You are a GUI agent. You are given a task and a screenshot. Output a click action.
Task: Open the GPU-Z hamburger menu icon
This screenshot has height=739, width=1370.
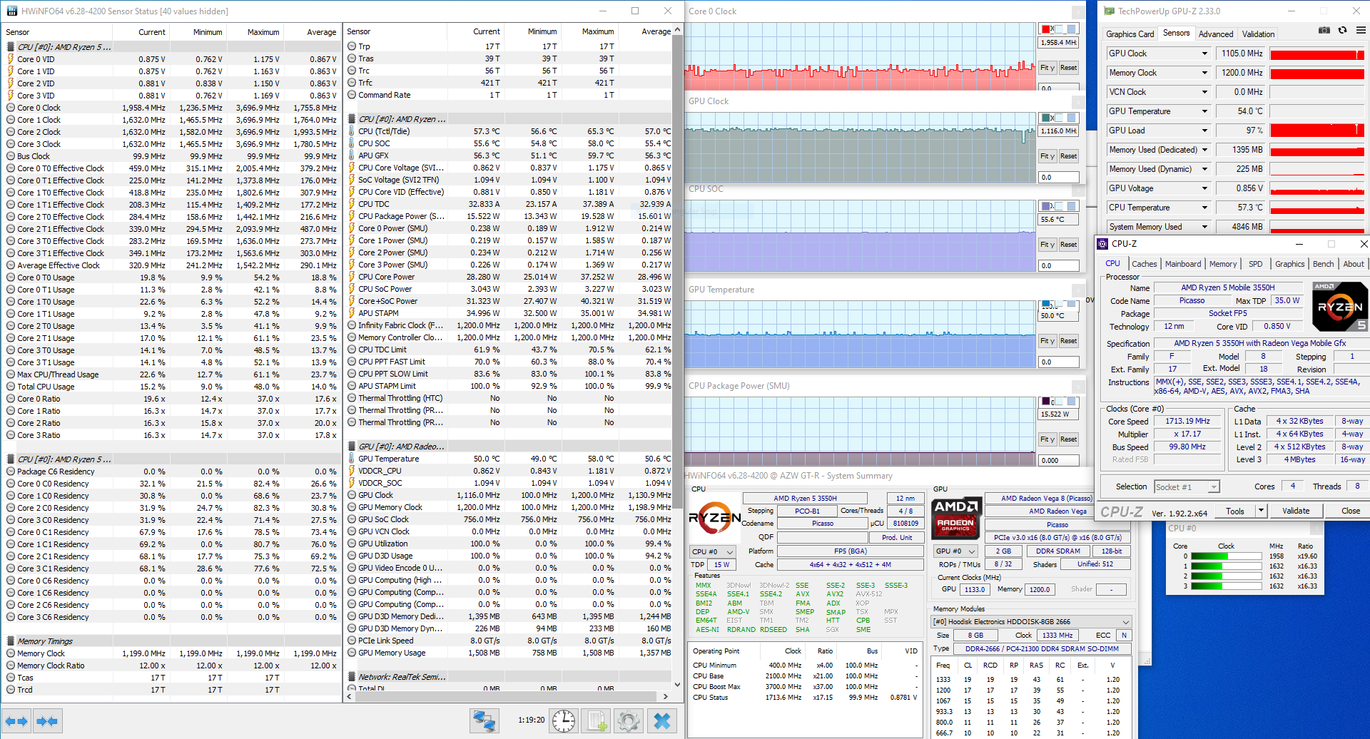click(x=1361, y=31)
